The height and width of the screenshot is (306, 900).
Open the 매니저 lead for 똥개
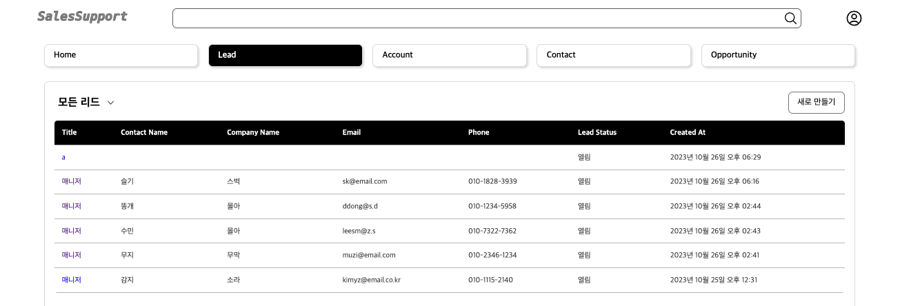point(72,206)
